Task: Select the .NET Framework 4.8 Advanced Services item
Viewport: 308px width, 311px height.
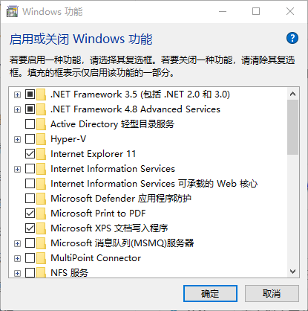Action: point(135,109)
